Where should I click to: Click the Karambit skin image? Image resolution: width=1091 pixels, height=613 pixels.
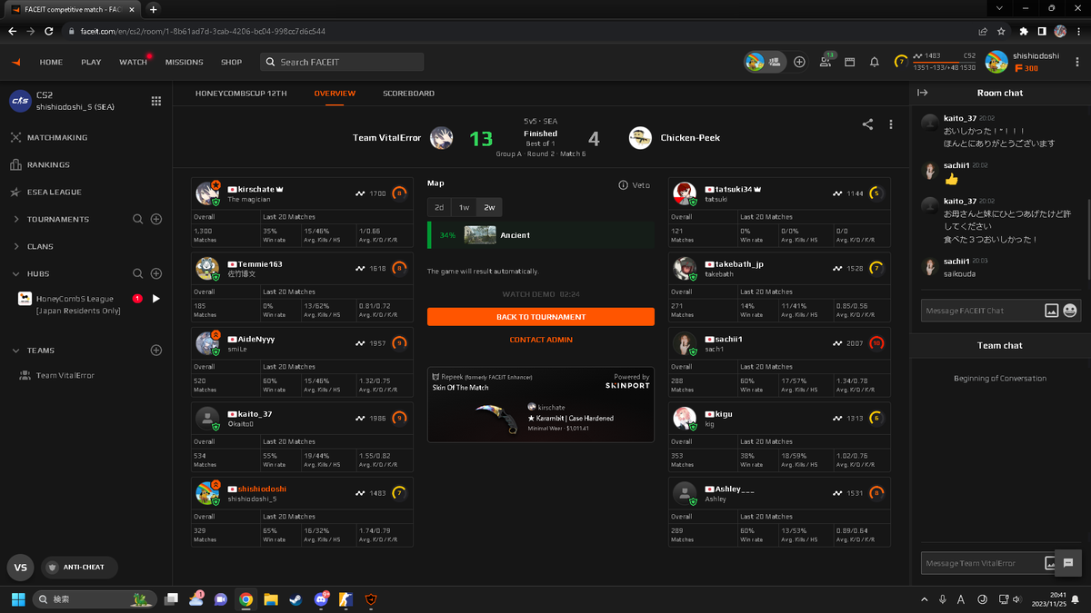[497, 417]
